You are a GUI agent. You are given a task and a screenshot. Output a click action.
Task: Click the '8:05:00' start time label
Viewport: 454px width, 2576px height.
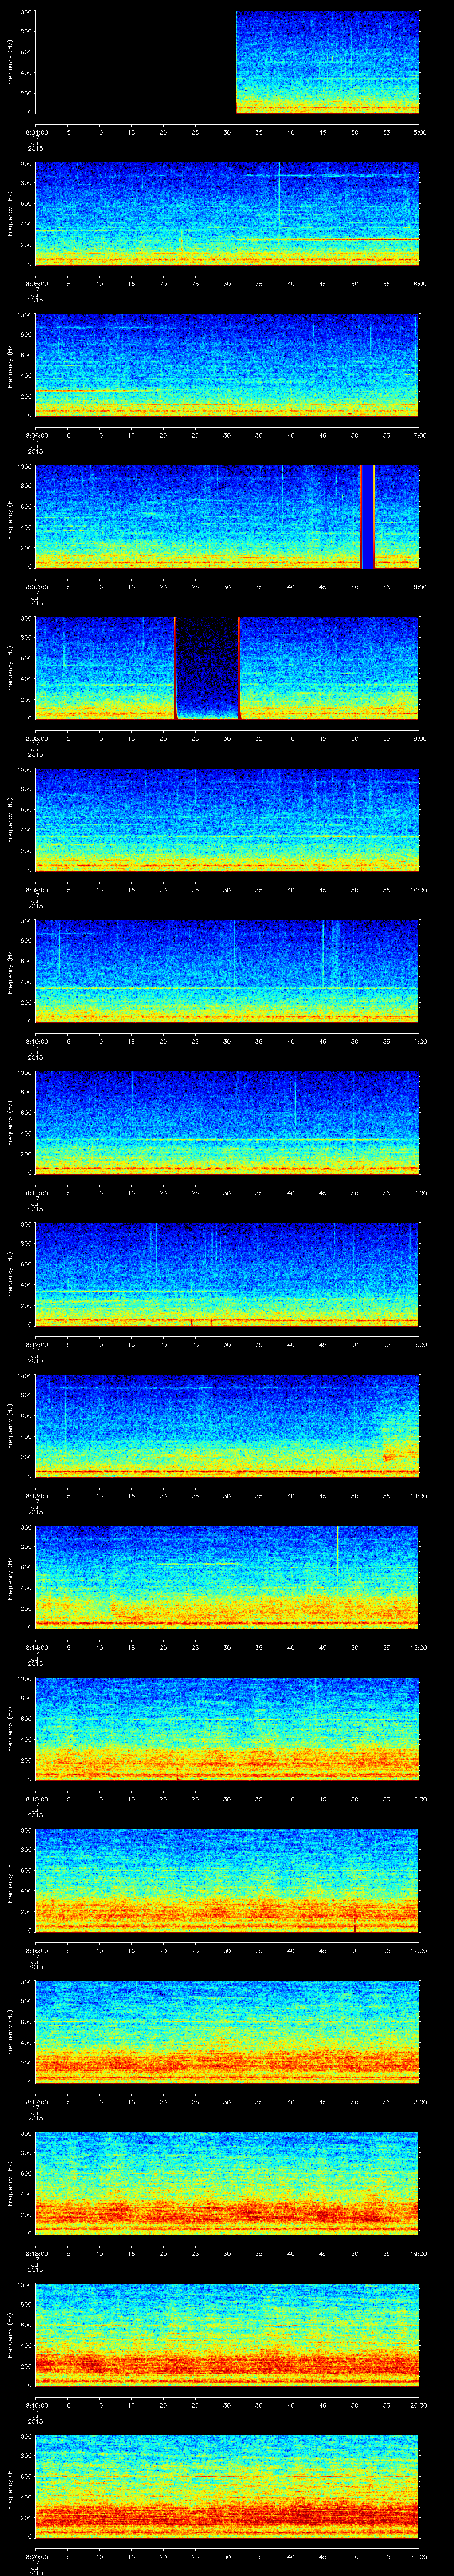(x=36, y=284)
